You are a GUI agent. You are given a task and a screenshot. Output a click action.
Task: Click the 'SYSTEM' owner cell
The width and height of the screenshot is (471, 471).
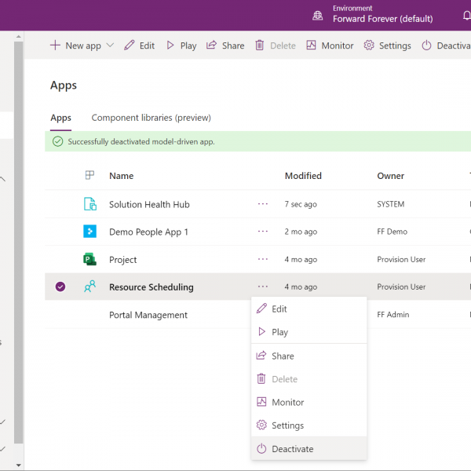[x=390, y=204]
